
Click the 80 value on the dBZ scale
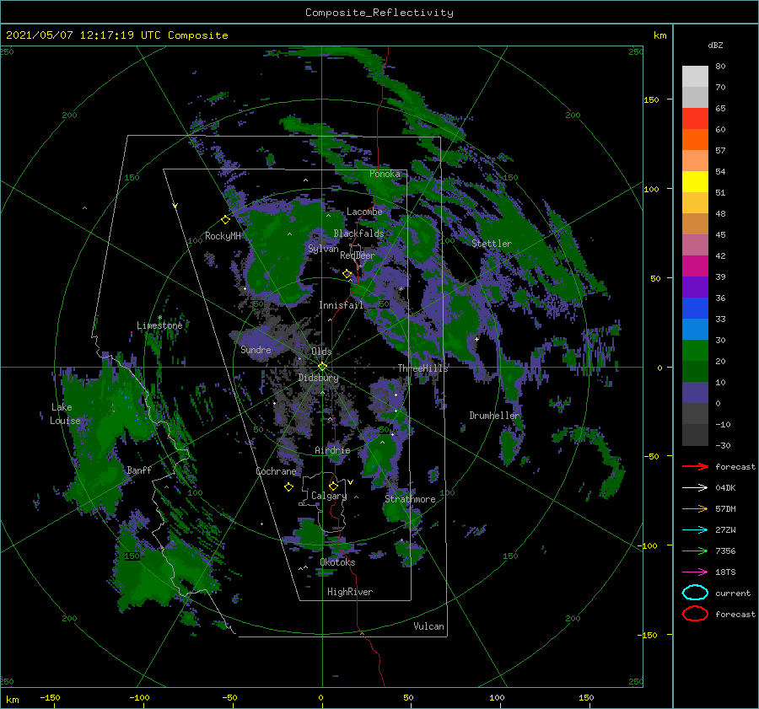click(720, 67)
